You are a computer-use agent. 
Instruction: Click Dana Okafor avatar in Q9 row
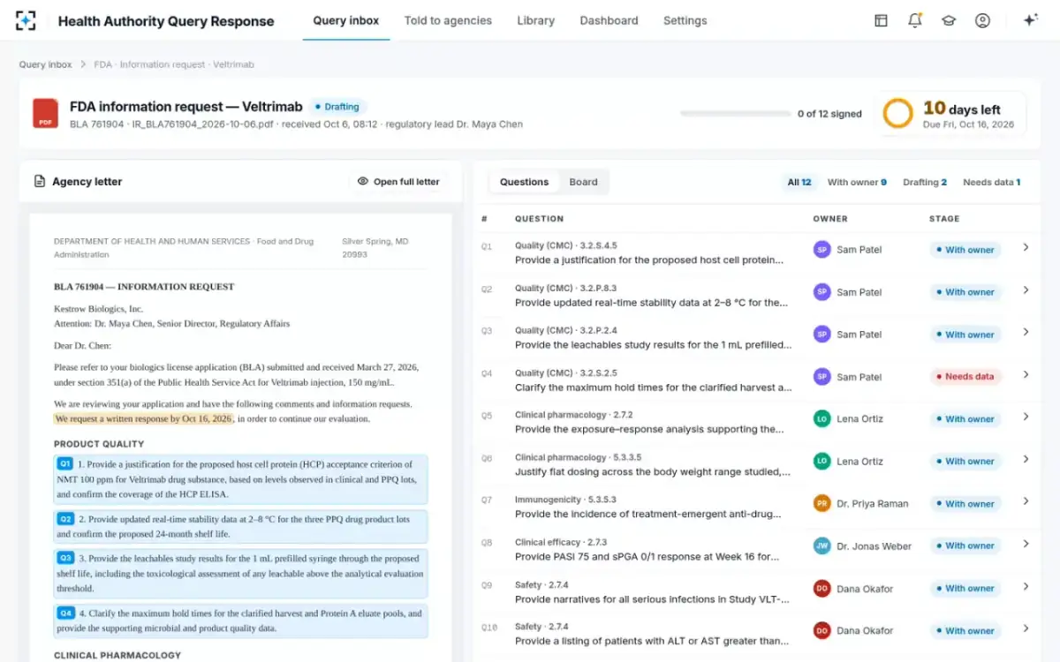tap(822, 589)
